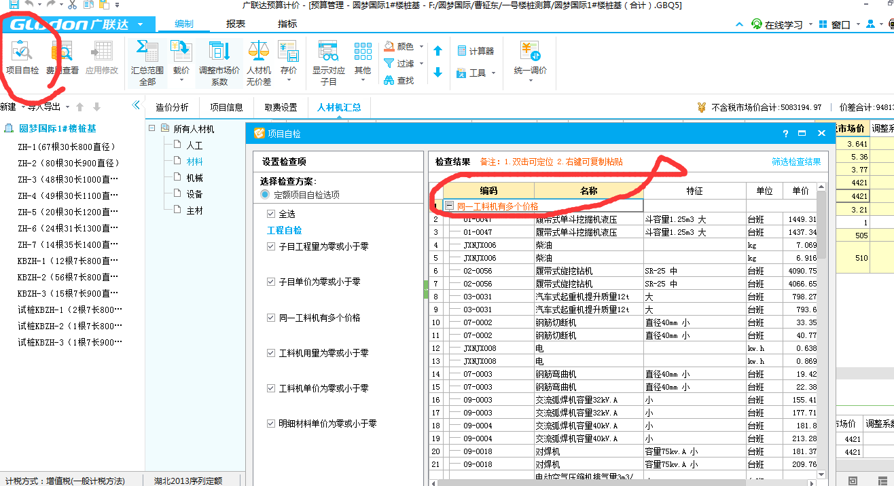Toggle 工料机单价为零或小于零 checkbox

pos(272,388)
